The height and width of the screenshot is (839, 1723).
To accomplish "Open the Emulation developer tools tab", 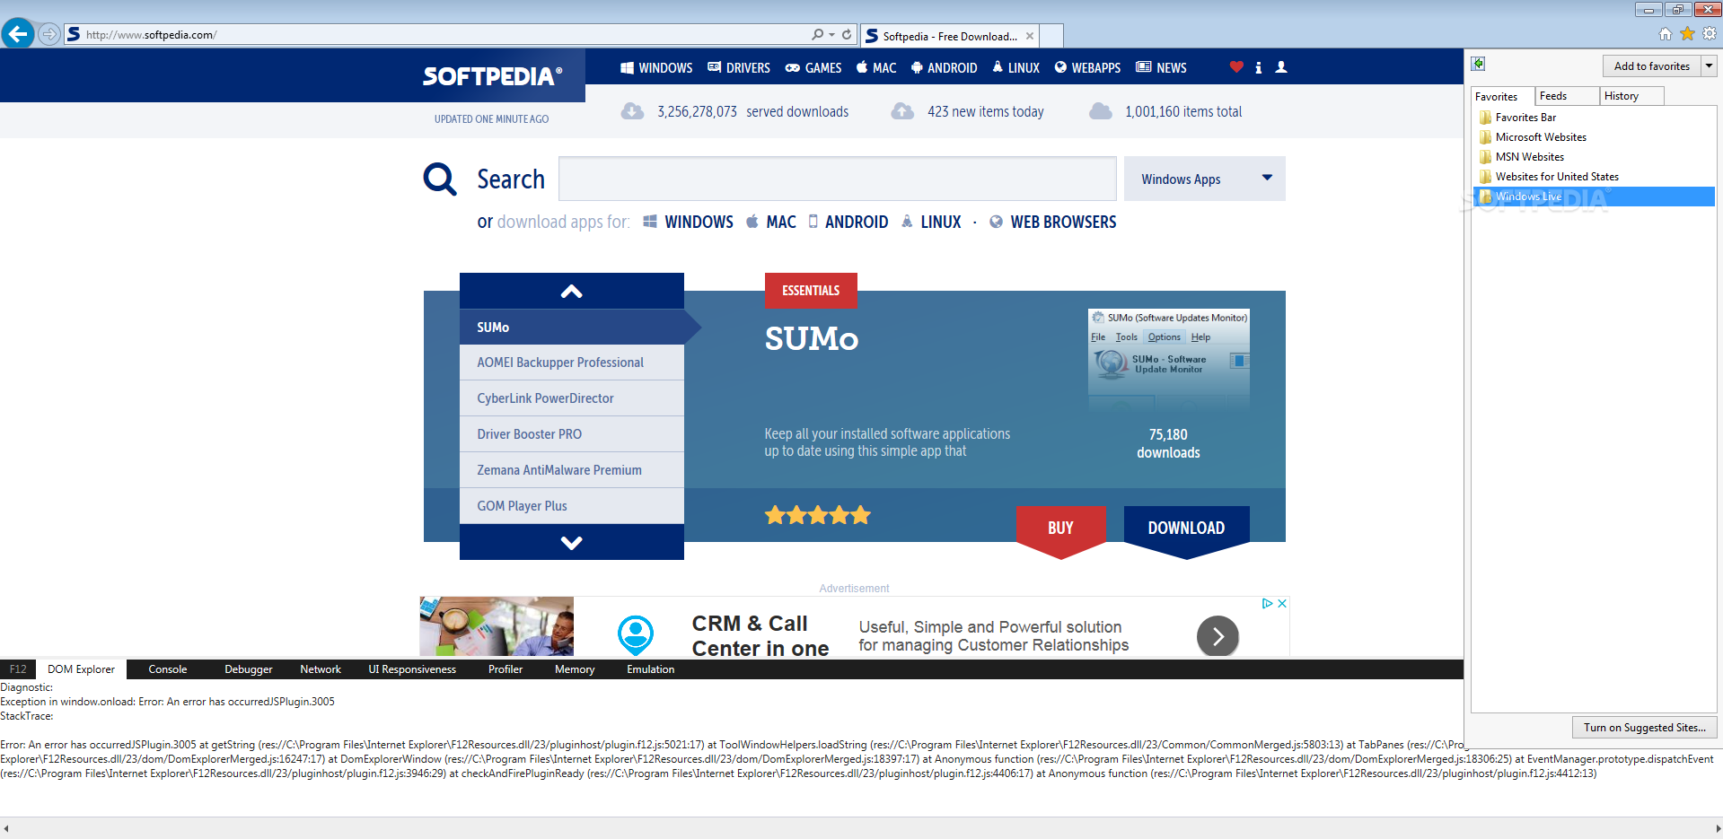I will point(650,669).
